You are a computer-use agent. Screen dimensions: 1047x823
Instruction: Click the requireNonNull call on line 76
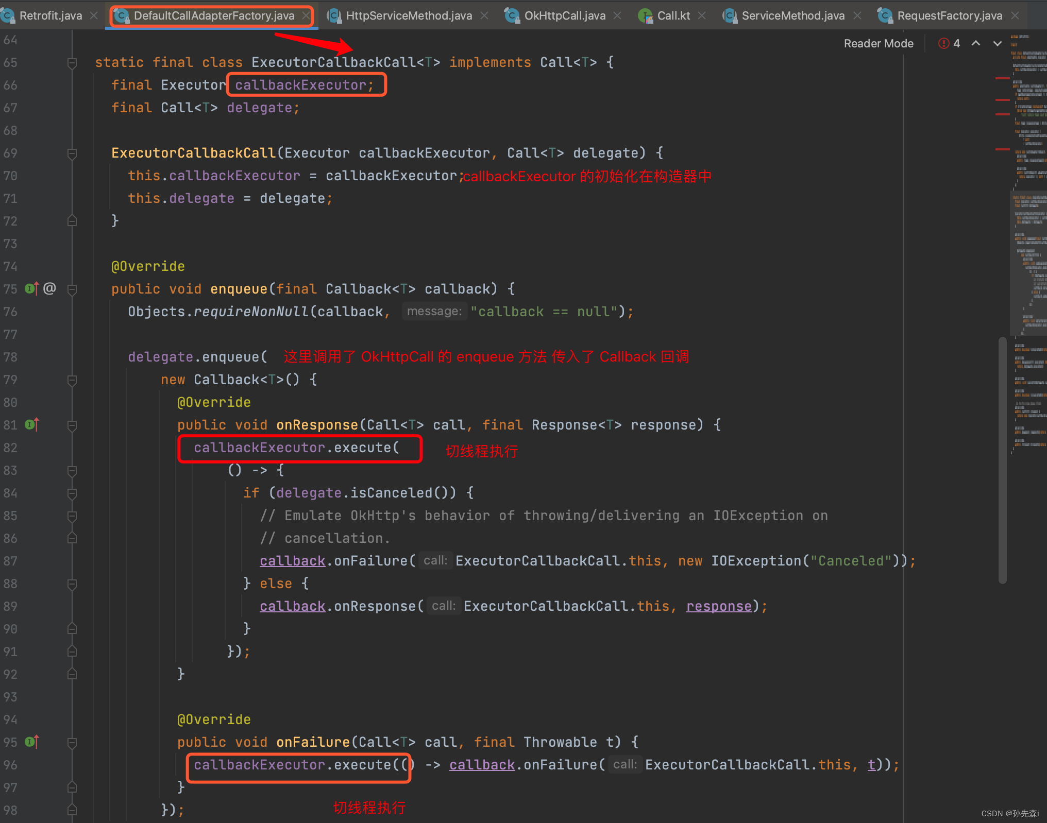coord(251,312)
